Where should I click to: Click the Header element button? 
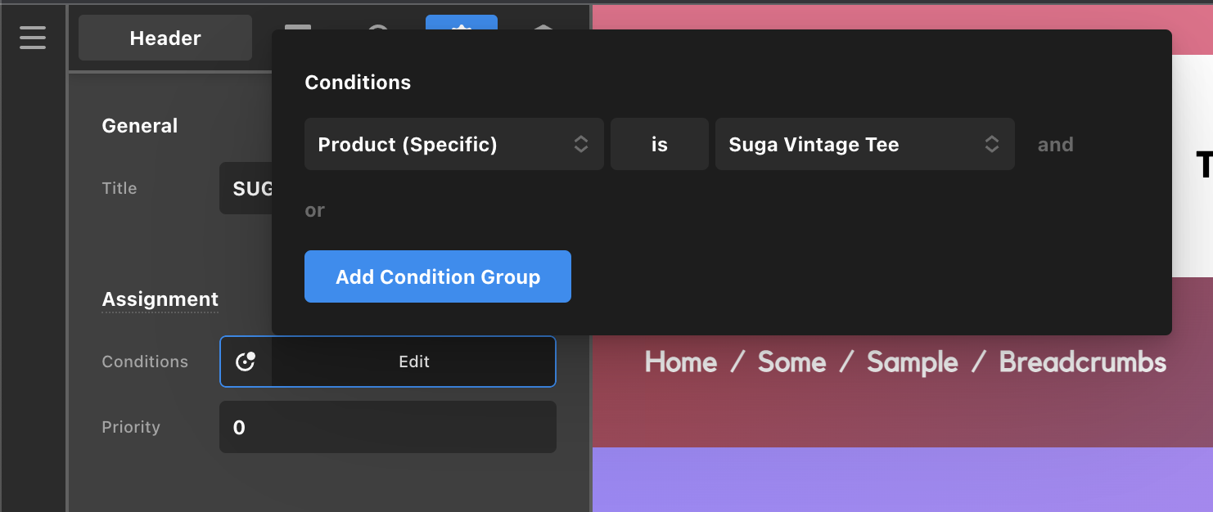tap(165, 38)
